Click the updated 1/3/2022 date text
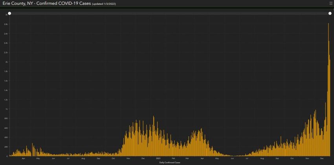334x165 pixels. pos(106,4)
